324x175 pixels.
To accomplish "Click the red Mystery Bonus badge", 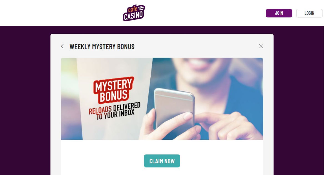I will [113, 90].
